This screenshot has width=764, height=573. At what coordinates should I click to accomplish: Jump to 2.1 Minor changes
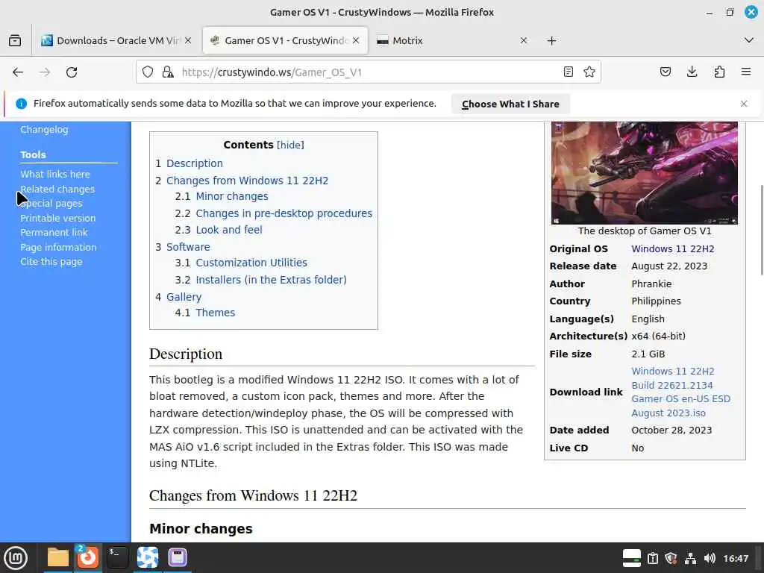222,196
